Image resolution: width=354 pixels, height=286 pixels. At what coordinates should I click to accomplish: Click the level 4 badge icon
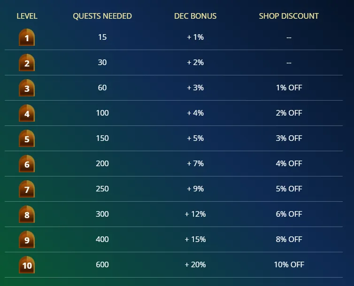tap(27, 113)
